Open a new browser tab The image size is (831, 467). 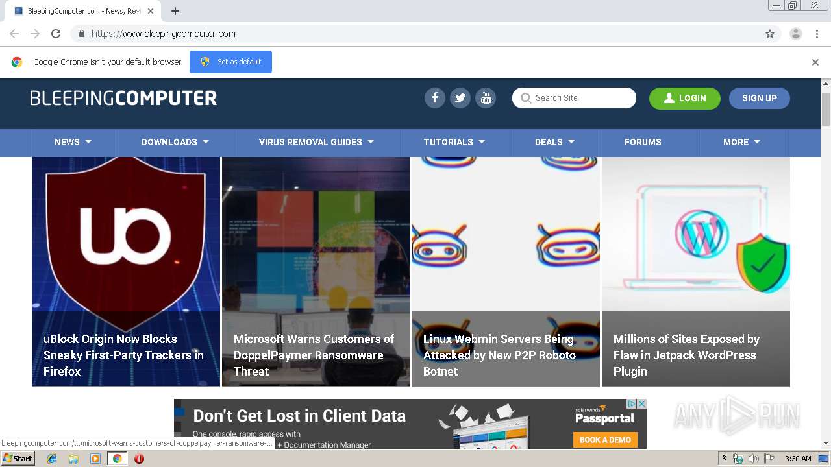175,11
